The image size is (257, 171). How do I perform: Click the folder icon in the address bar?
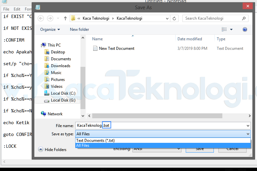[x=73, y=18]
